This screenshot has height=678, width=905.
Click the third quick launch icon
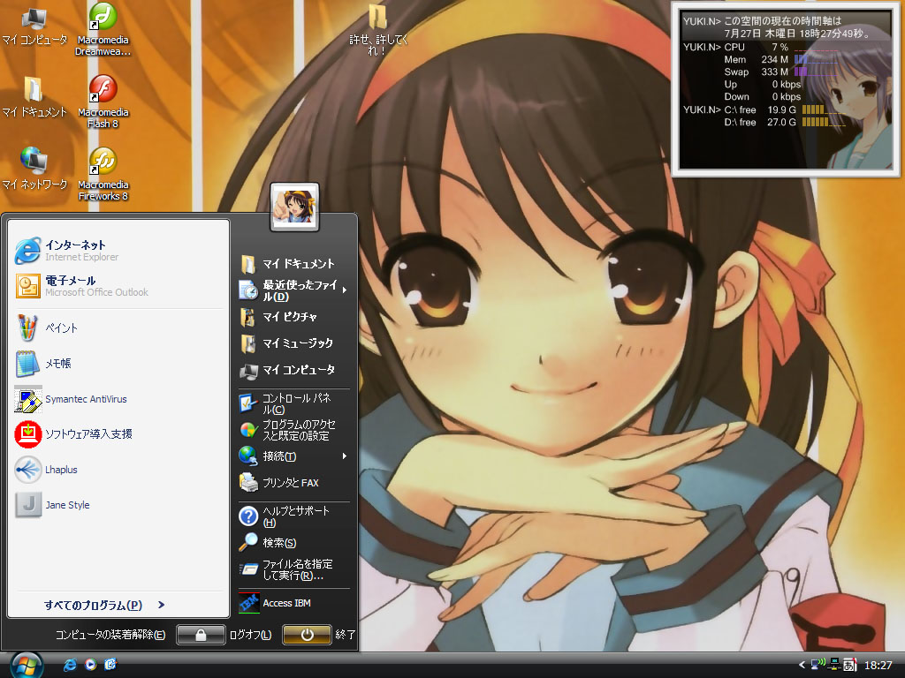110,665
